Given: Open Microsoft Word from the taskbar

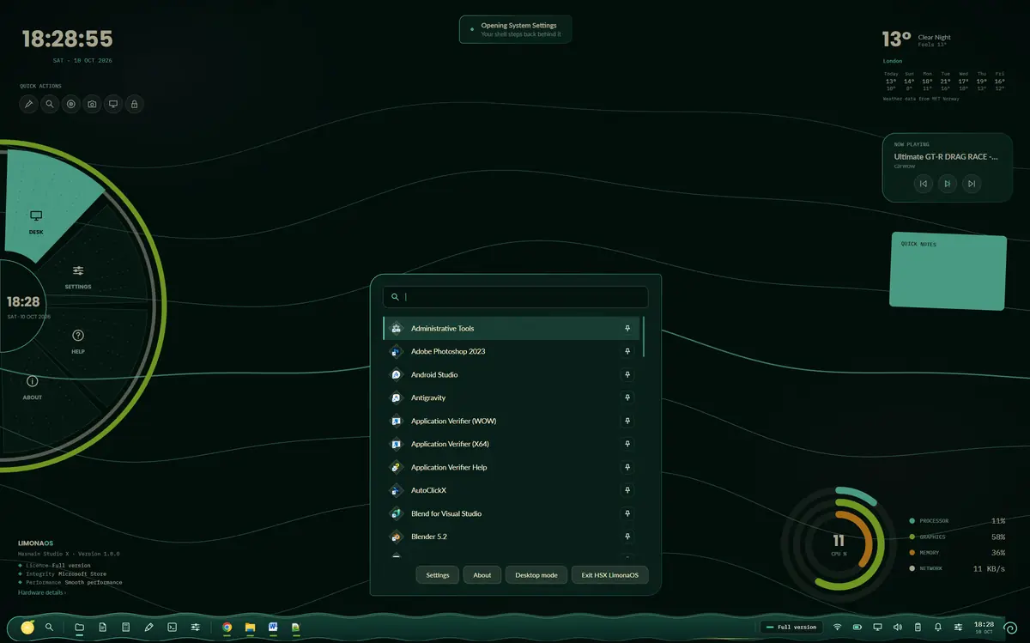Looking at the screenshot, I should tap(273, 628).
